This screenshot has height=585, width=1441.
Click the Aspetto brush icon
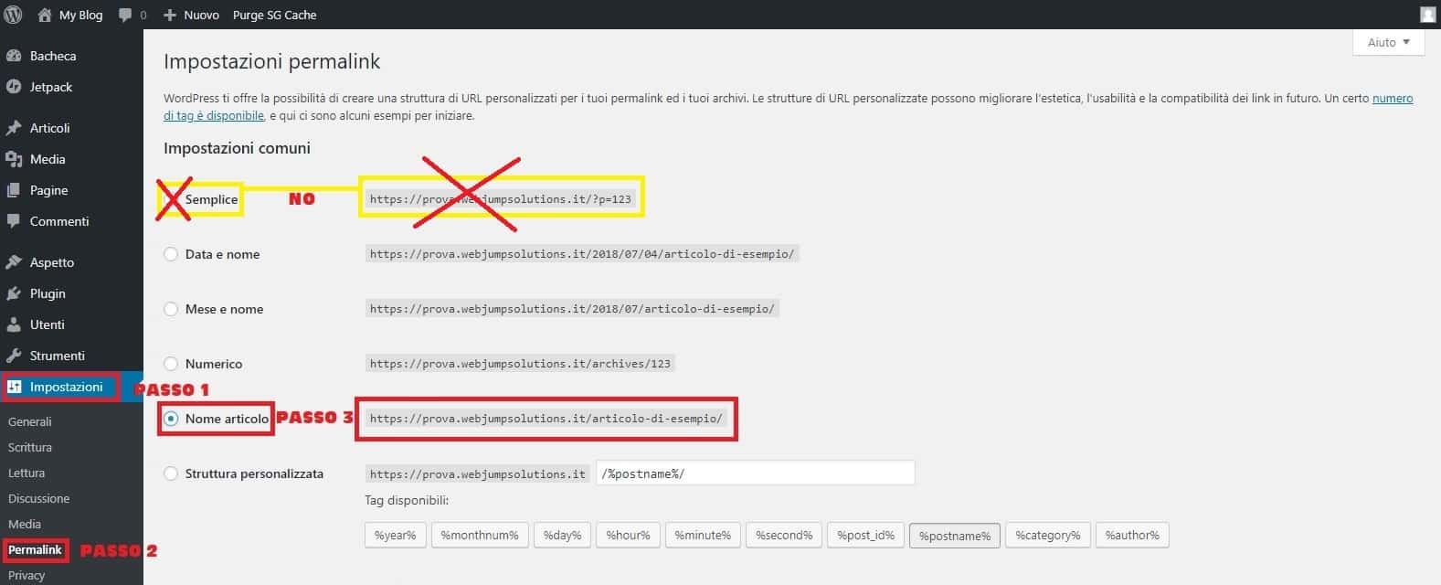pyautogui.click(x=14, y=262)
